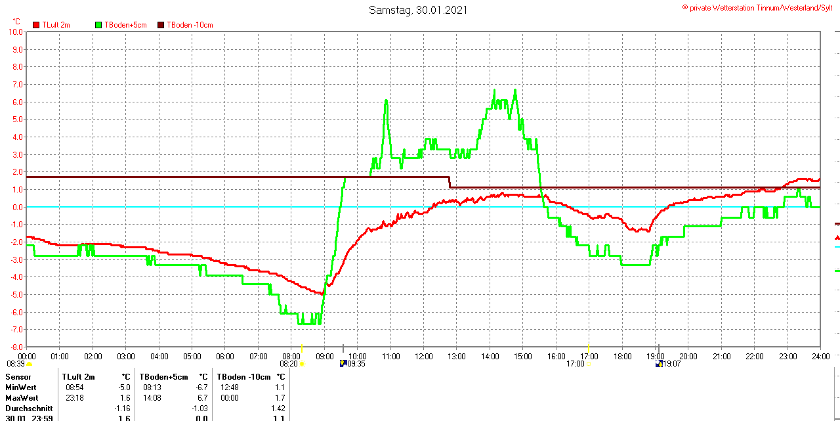This screenshot has height=421, width=840.
Task: Click the Samstag, 30.01.2021 chart title
Action: [419, 10]
